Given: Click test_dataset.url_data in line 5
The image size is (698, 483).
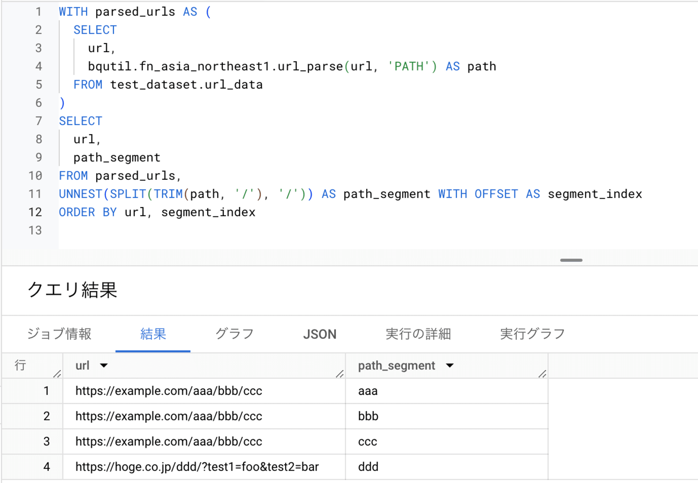Looking at the screenshot, I should [x=186, y=85].
